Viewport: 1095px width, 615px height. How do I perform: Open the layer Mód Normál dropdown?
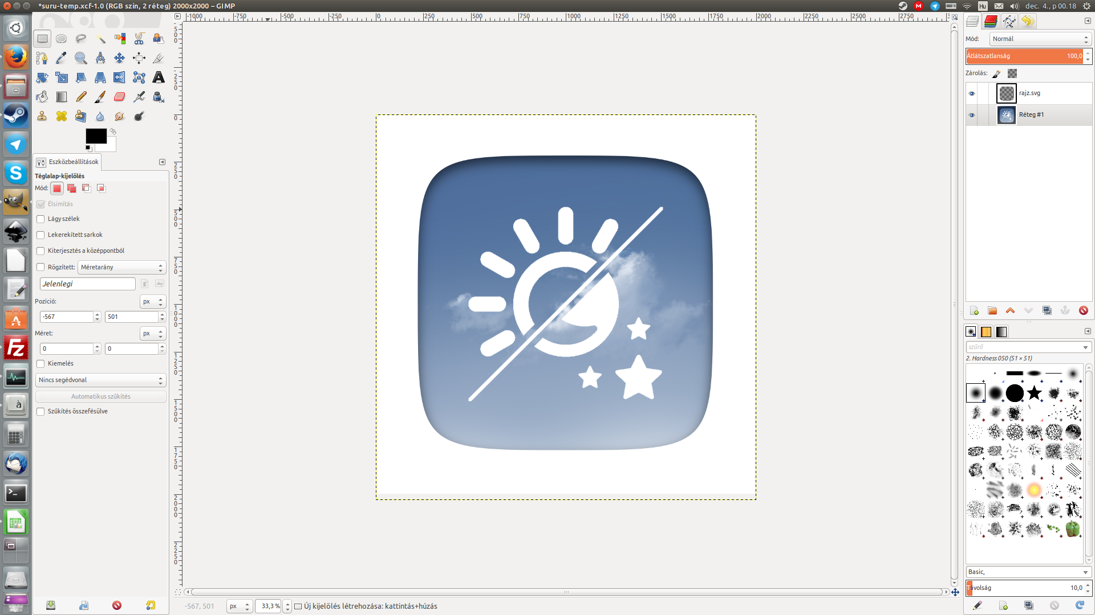1040,39
